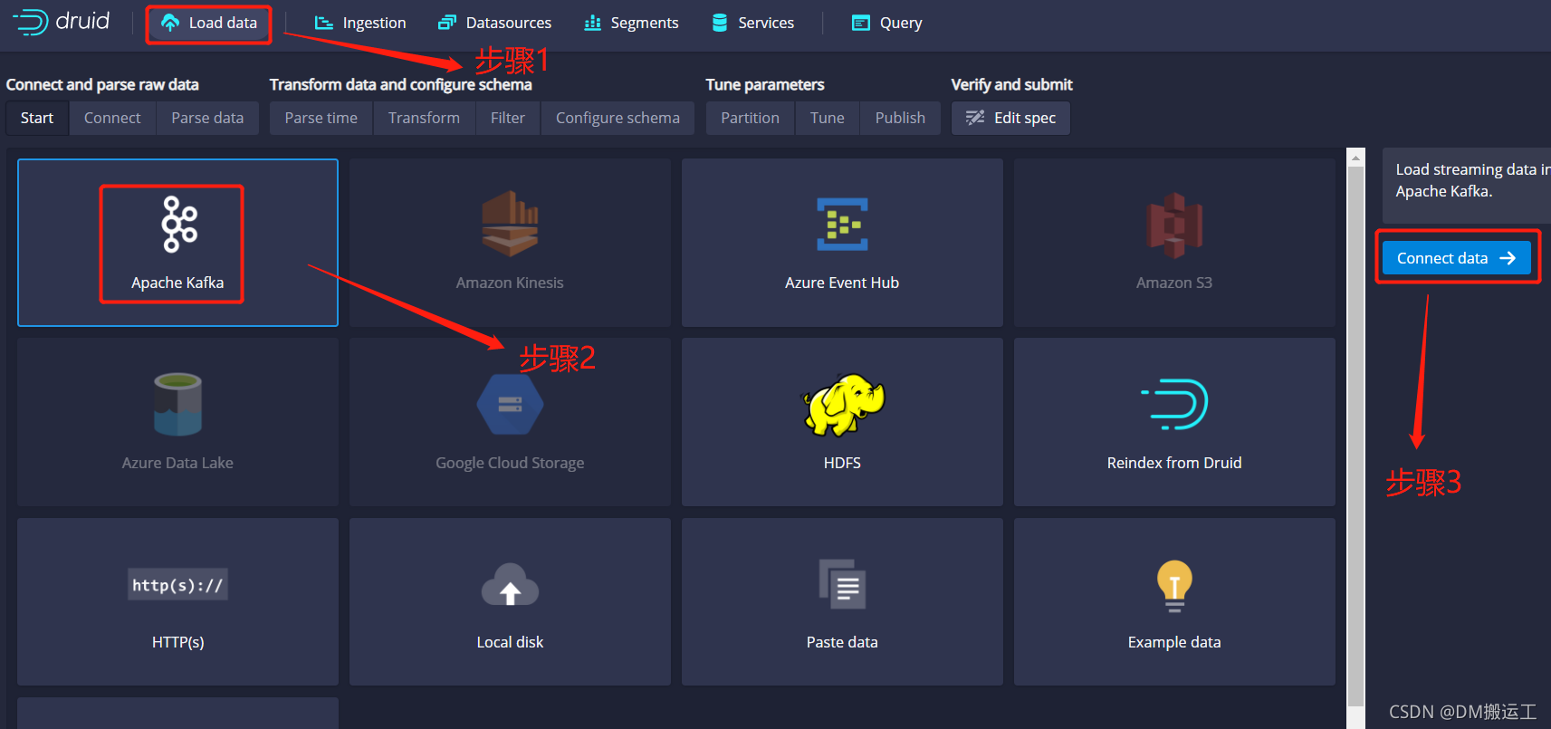Click the Google Cloud Storage label
Viewport: 1551px width, 729px height.
510,463
